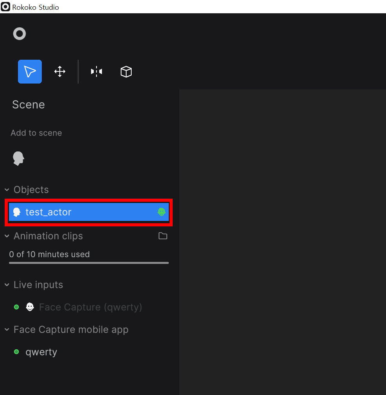The image size is (386, 395).
Task: Click the '0 of 10 minutes used' text
Action: [x=49, y=254]
